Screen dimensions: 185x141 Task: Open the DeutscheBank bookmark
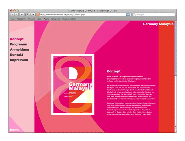click(x=69, y=19)
